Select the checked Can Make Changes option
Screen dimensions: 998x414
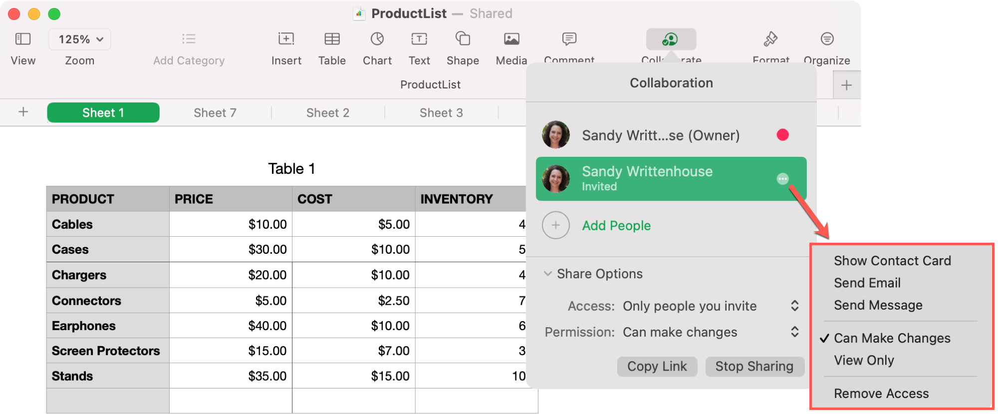point(892,338)
